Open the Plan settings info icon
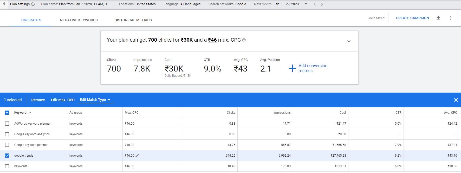Screen dimensions: 461x173 click(x=33, y=4)
